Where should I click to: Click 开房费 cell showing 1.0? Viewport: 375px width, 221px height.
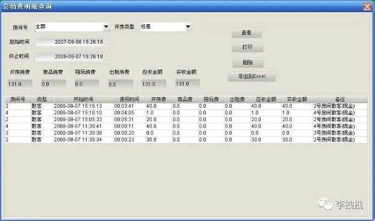point(159,113)
